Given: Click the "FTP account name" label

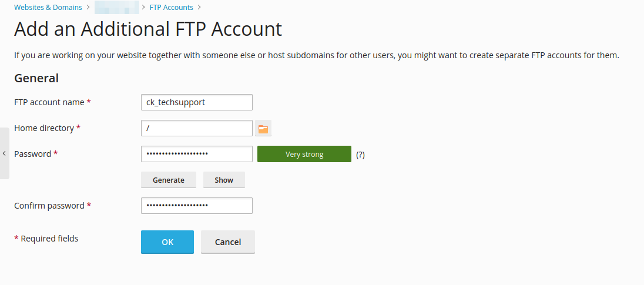Looking at the screenshot, I should point(49,102).
